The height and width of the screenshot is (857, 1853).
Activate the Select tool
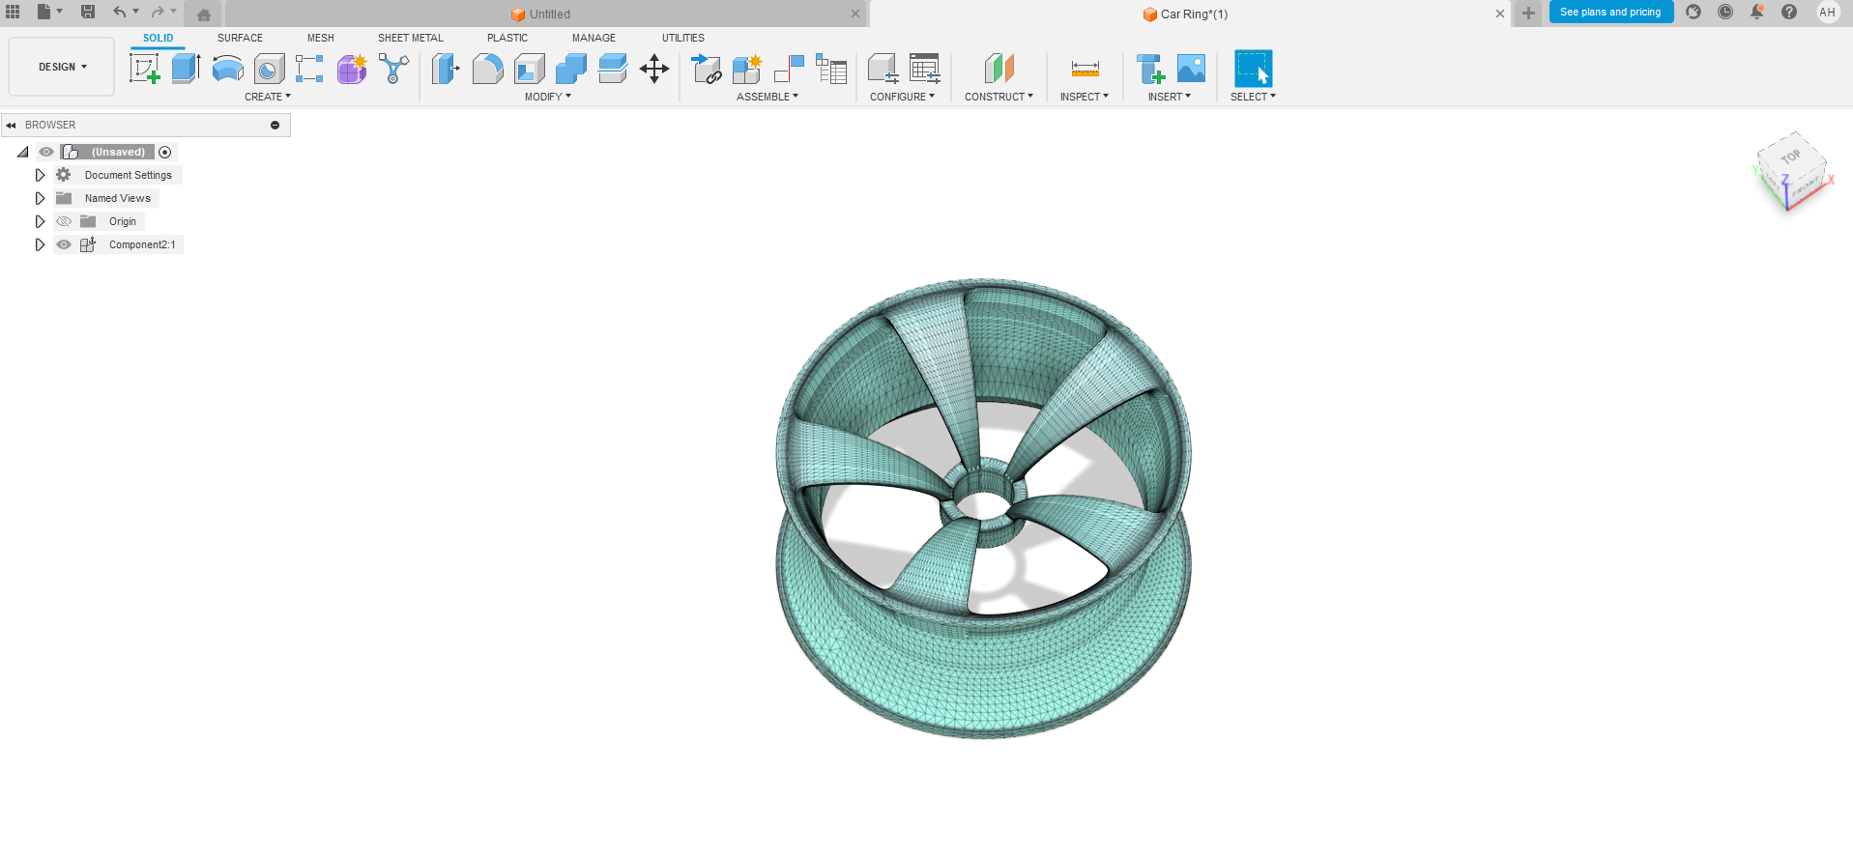(x=1253, y=69)
